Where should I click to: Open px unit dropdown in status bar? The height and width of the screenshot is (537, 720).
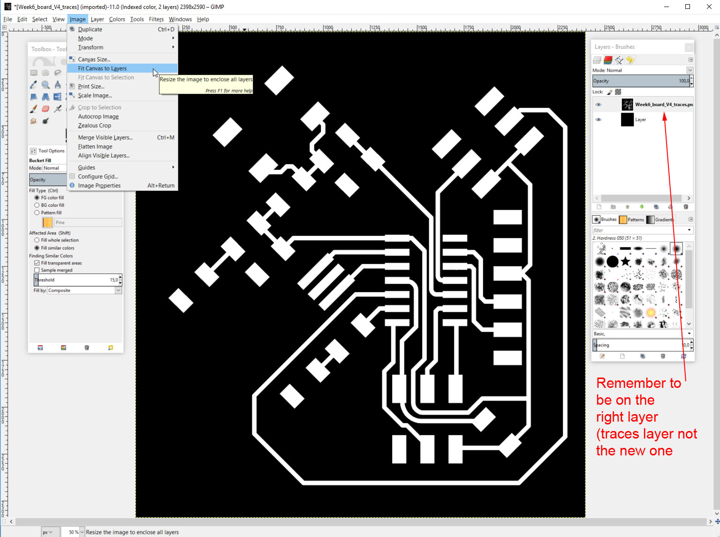[51, 532]
